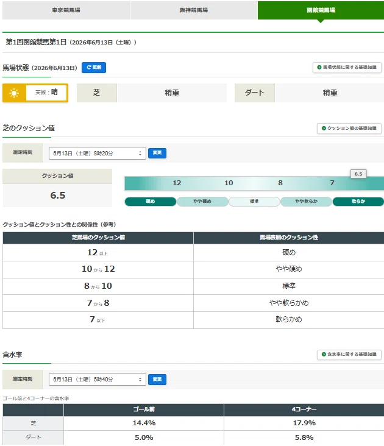The width and height of the screenshot is (384, 446).
Task: Click the 標準 scale label pill
Action: (254, 202)
